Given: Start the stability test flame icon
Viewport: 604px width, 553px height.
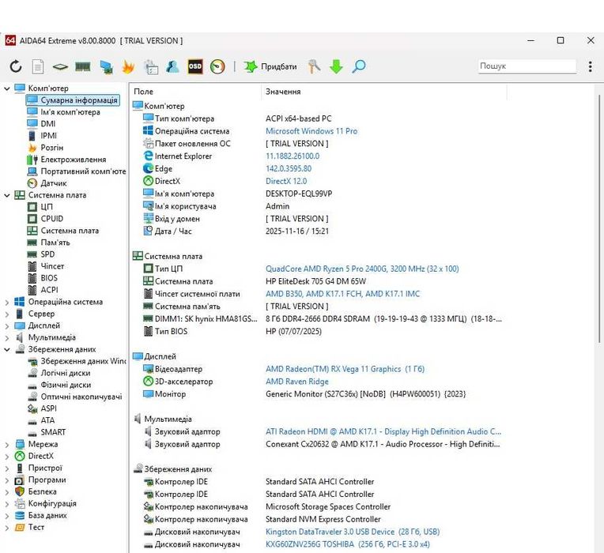Looking at the screenshot, I should (128, 66).
